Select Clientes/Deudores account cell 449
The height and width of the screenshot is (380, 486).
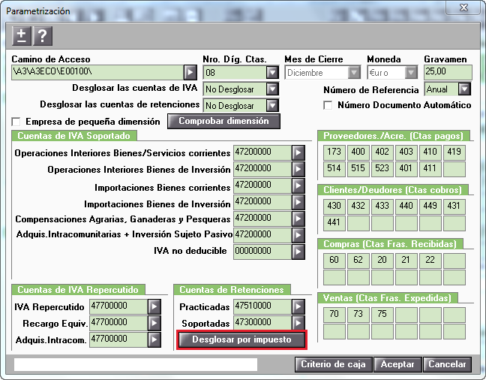tap(430, 207)
